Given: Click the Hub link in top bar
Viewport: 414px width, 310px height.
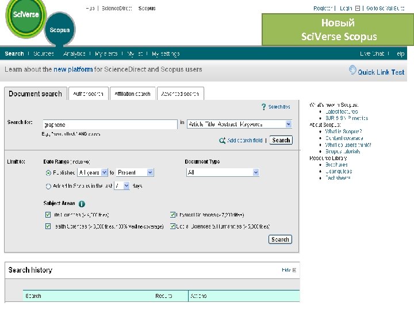Looking at the screenshot, I should tap(90, 9).
